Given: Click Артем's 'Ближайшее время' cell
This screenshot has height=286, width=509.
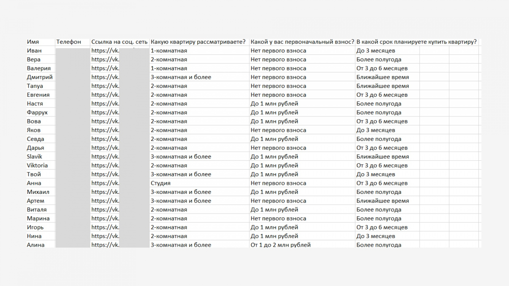Looking at the screenshot, I should pos(382,201).
